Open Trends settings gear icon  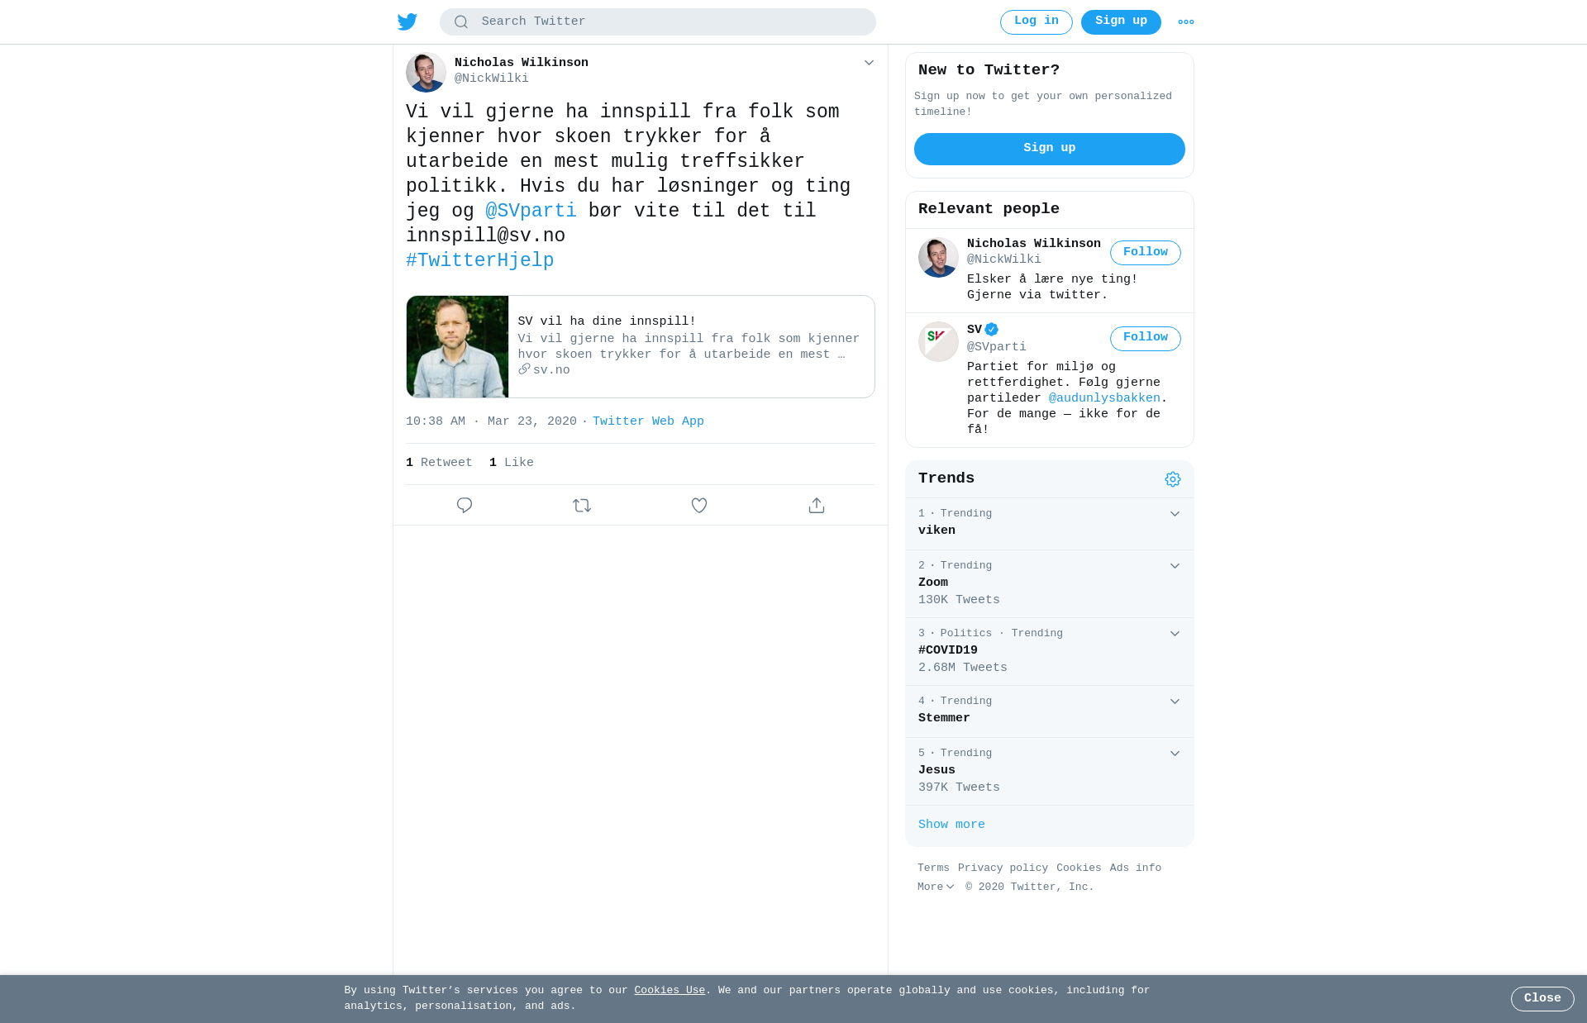(1173, 479)
